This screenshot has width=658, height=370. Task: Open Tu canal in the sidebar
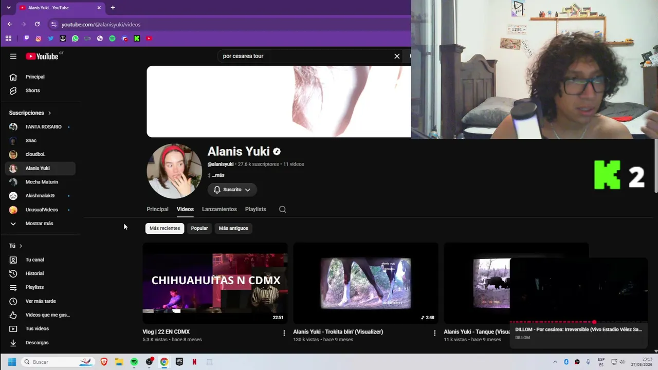pyautogui.click(x=40, y=260)
